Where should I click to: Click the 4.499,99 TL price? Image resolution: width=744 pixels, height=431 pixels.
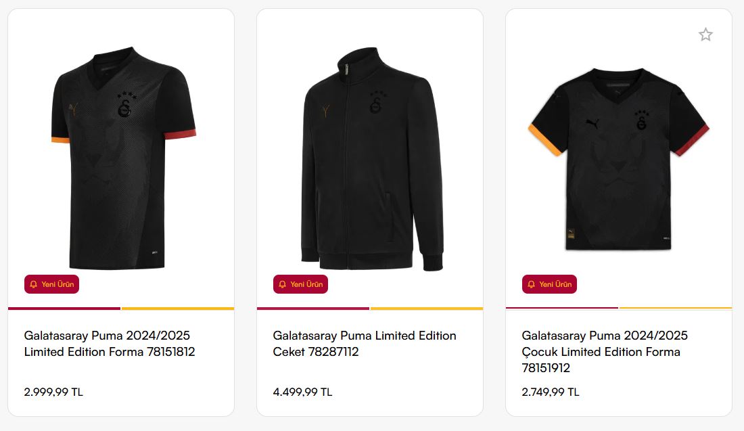pos(302,392)
